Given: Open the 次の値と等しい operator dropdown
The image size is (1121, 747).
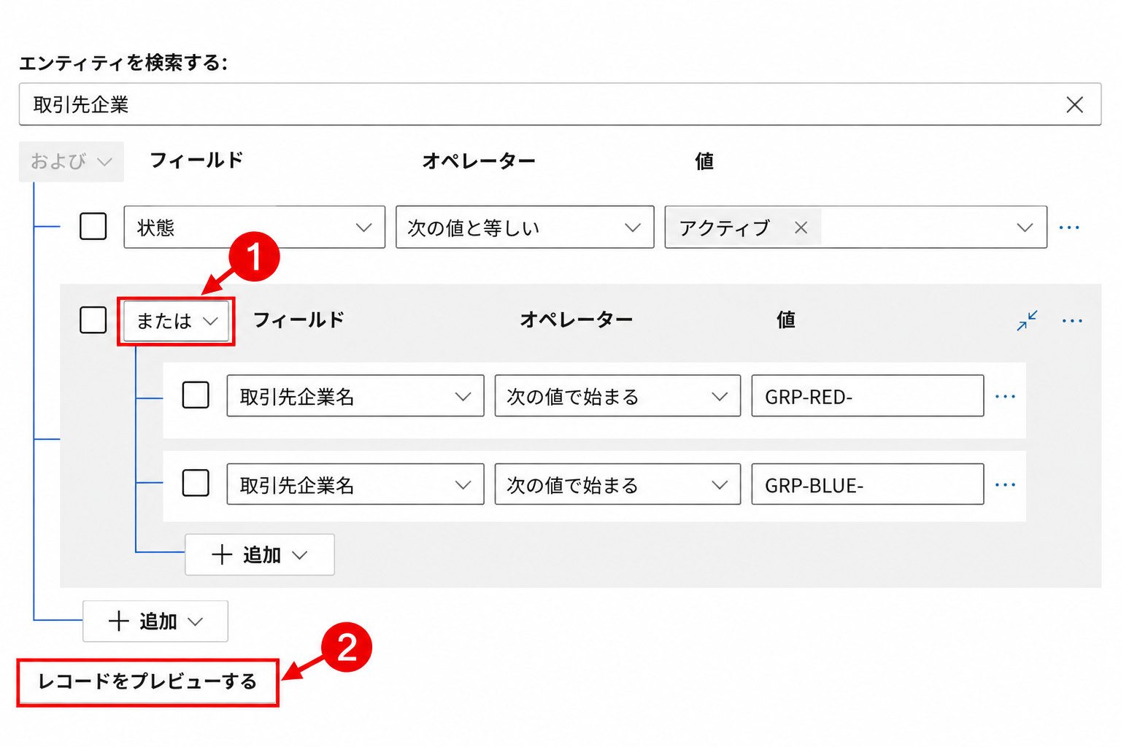Looking at the screenshot, I should (x=525, y=227).
